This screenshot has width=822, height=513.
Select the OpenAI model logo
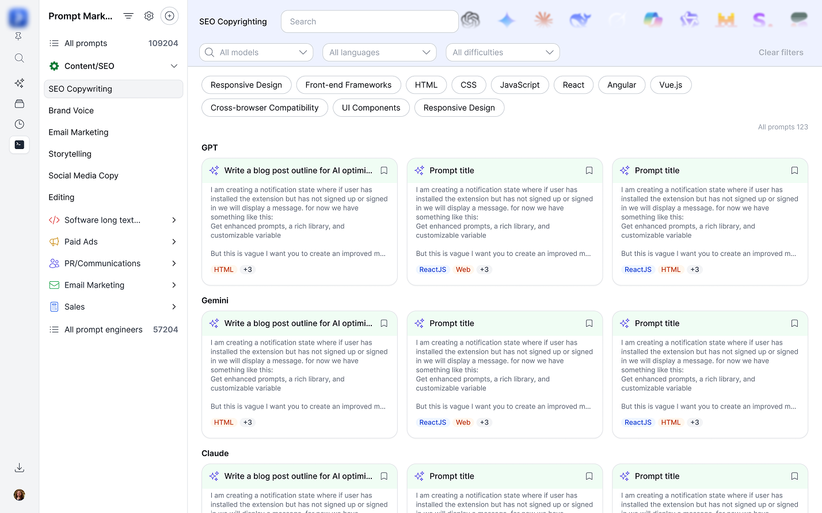pos(470,20)
